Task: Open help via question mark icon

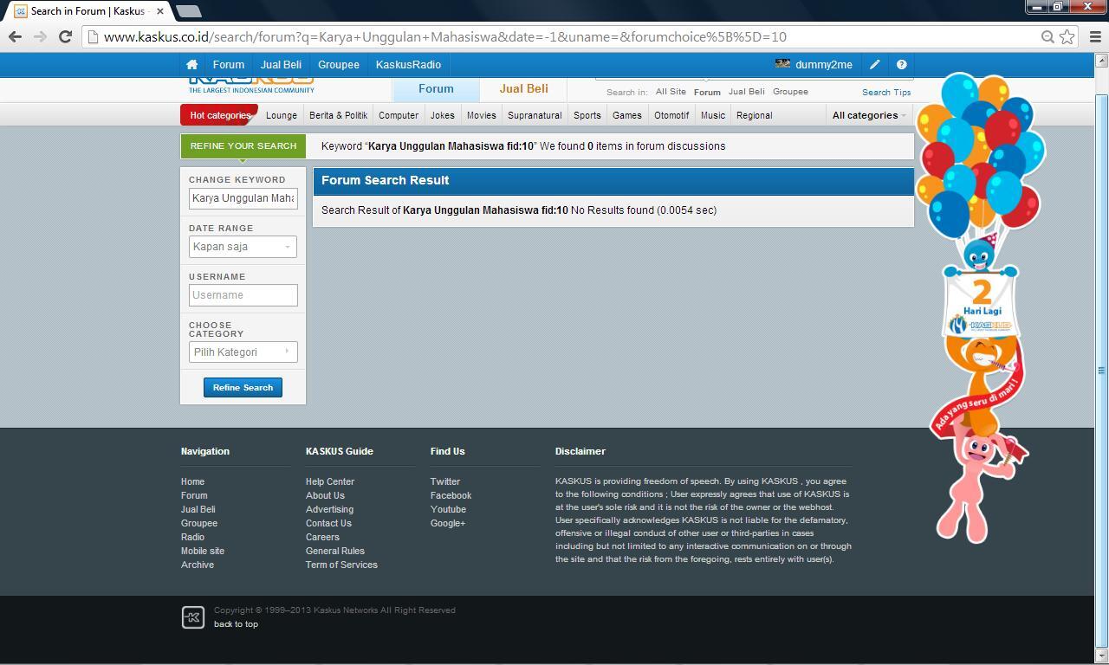Action: tap(901, 65)
